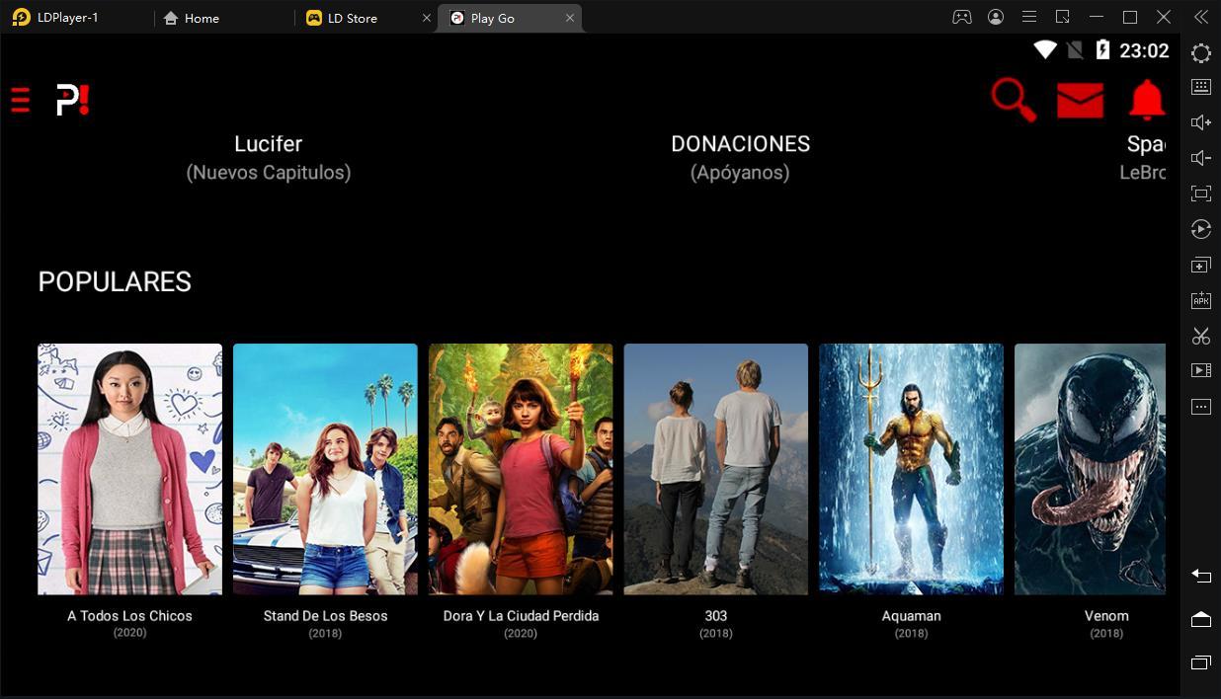The width and height of the screenshot is (1221, 699).
Task: Click the mini-window icon in title bar
Action: coord(1063,17)
